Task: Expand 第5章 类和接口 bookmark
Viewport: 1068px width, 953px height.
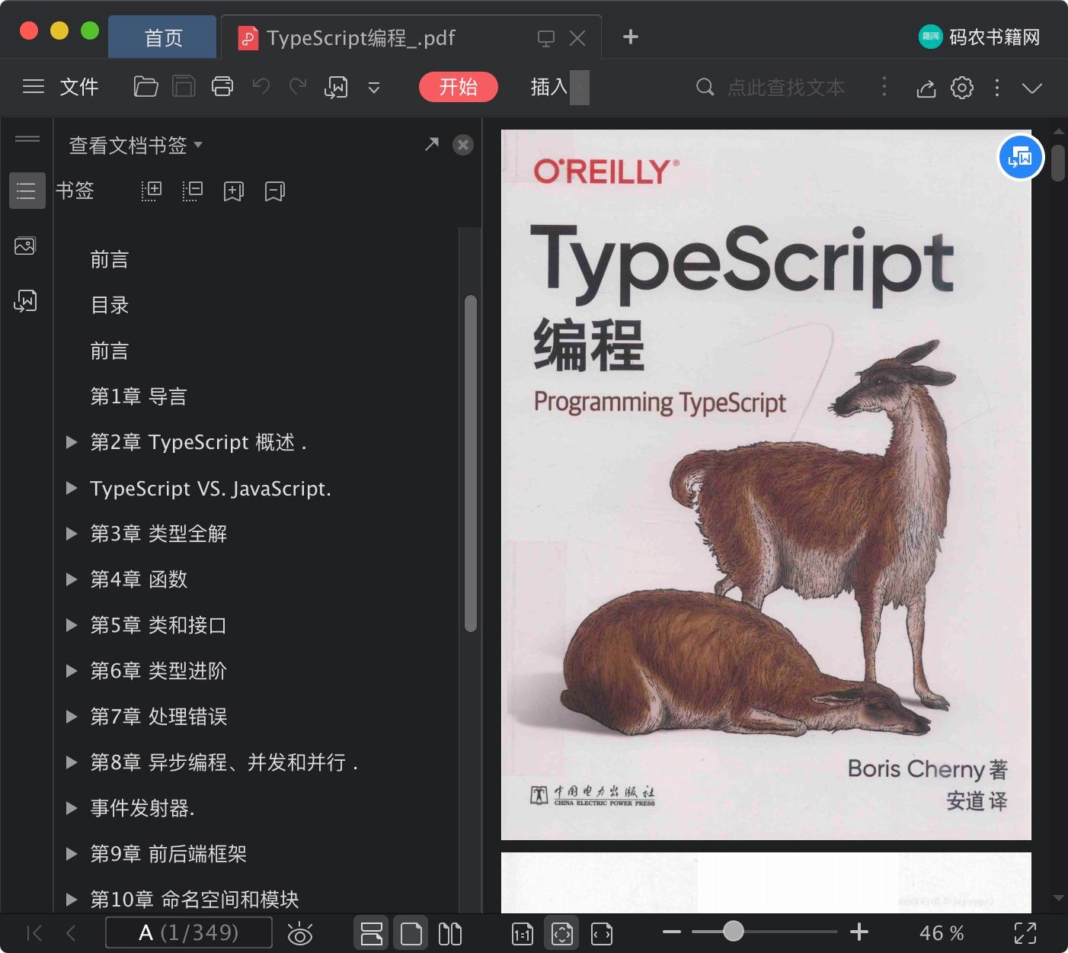Action: (x=72, y=625)
